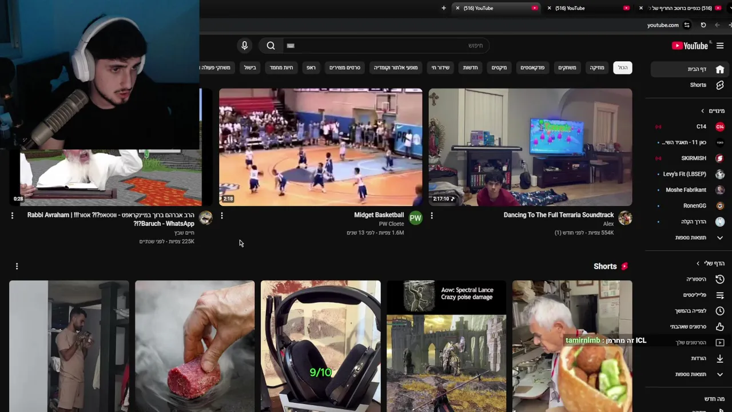
Task: Play the falafel pita short
Action: point(572,346)
